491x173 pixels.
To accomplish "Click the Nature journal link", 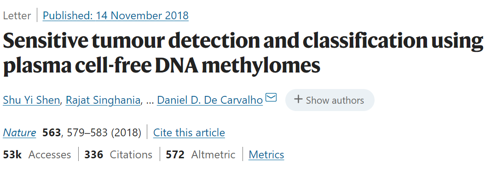I will click(x=19, y=133).
